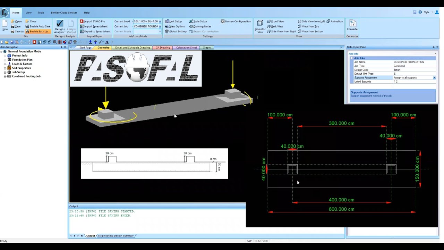This screenshot has height=250, width=444.
Task: Switch to the GA Drawing tab
Action: (x=163, y=48)
